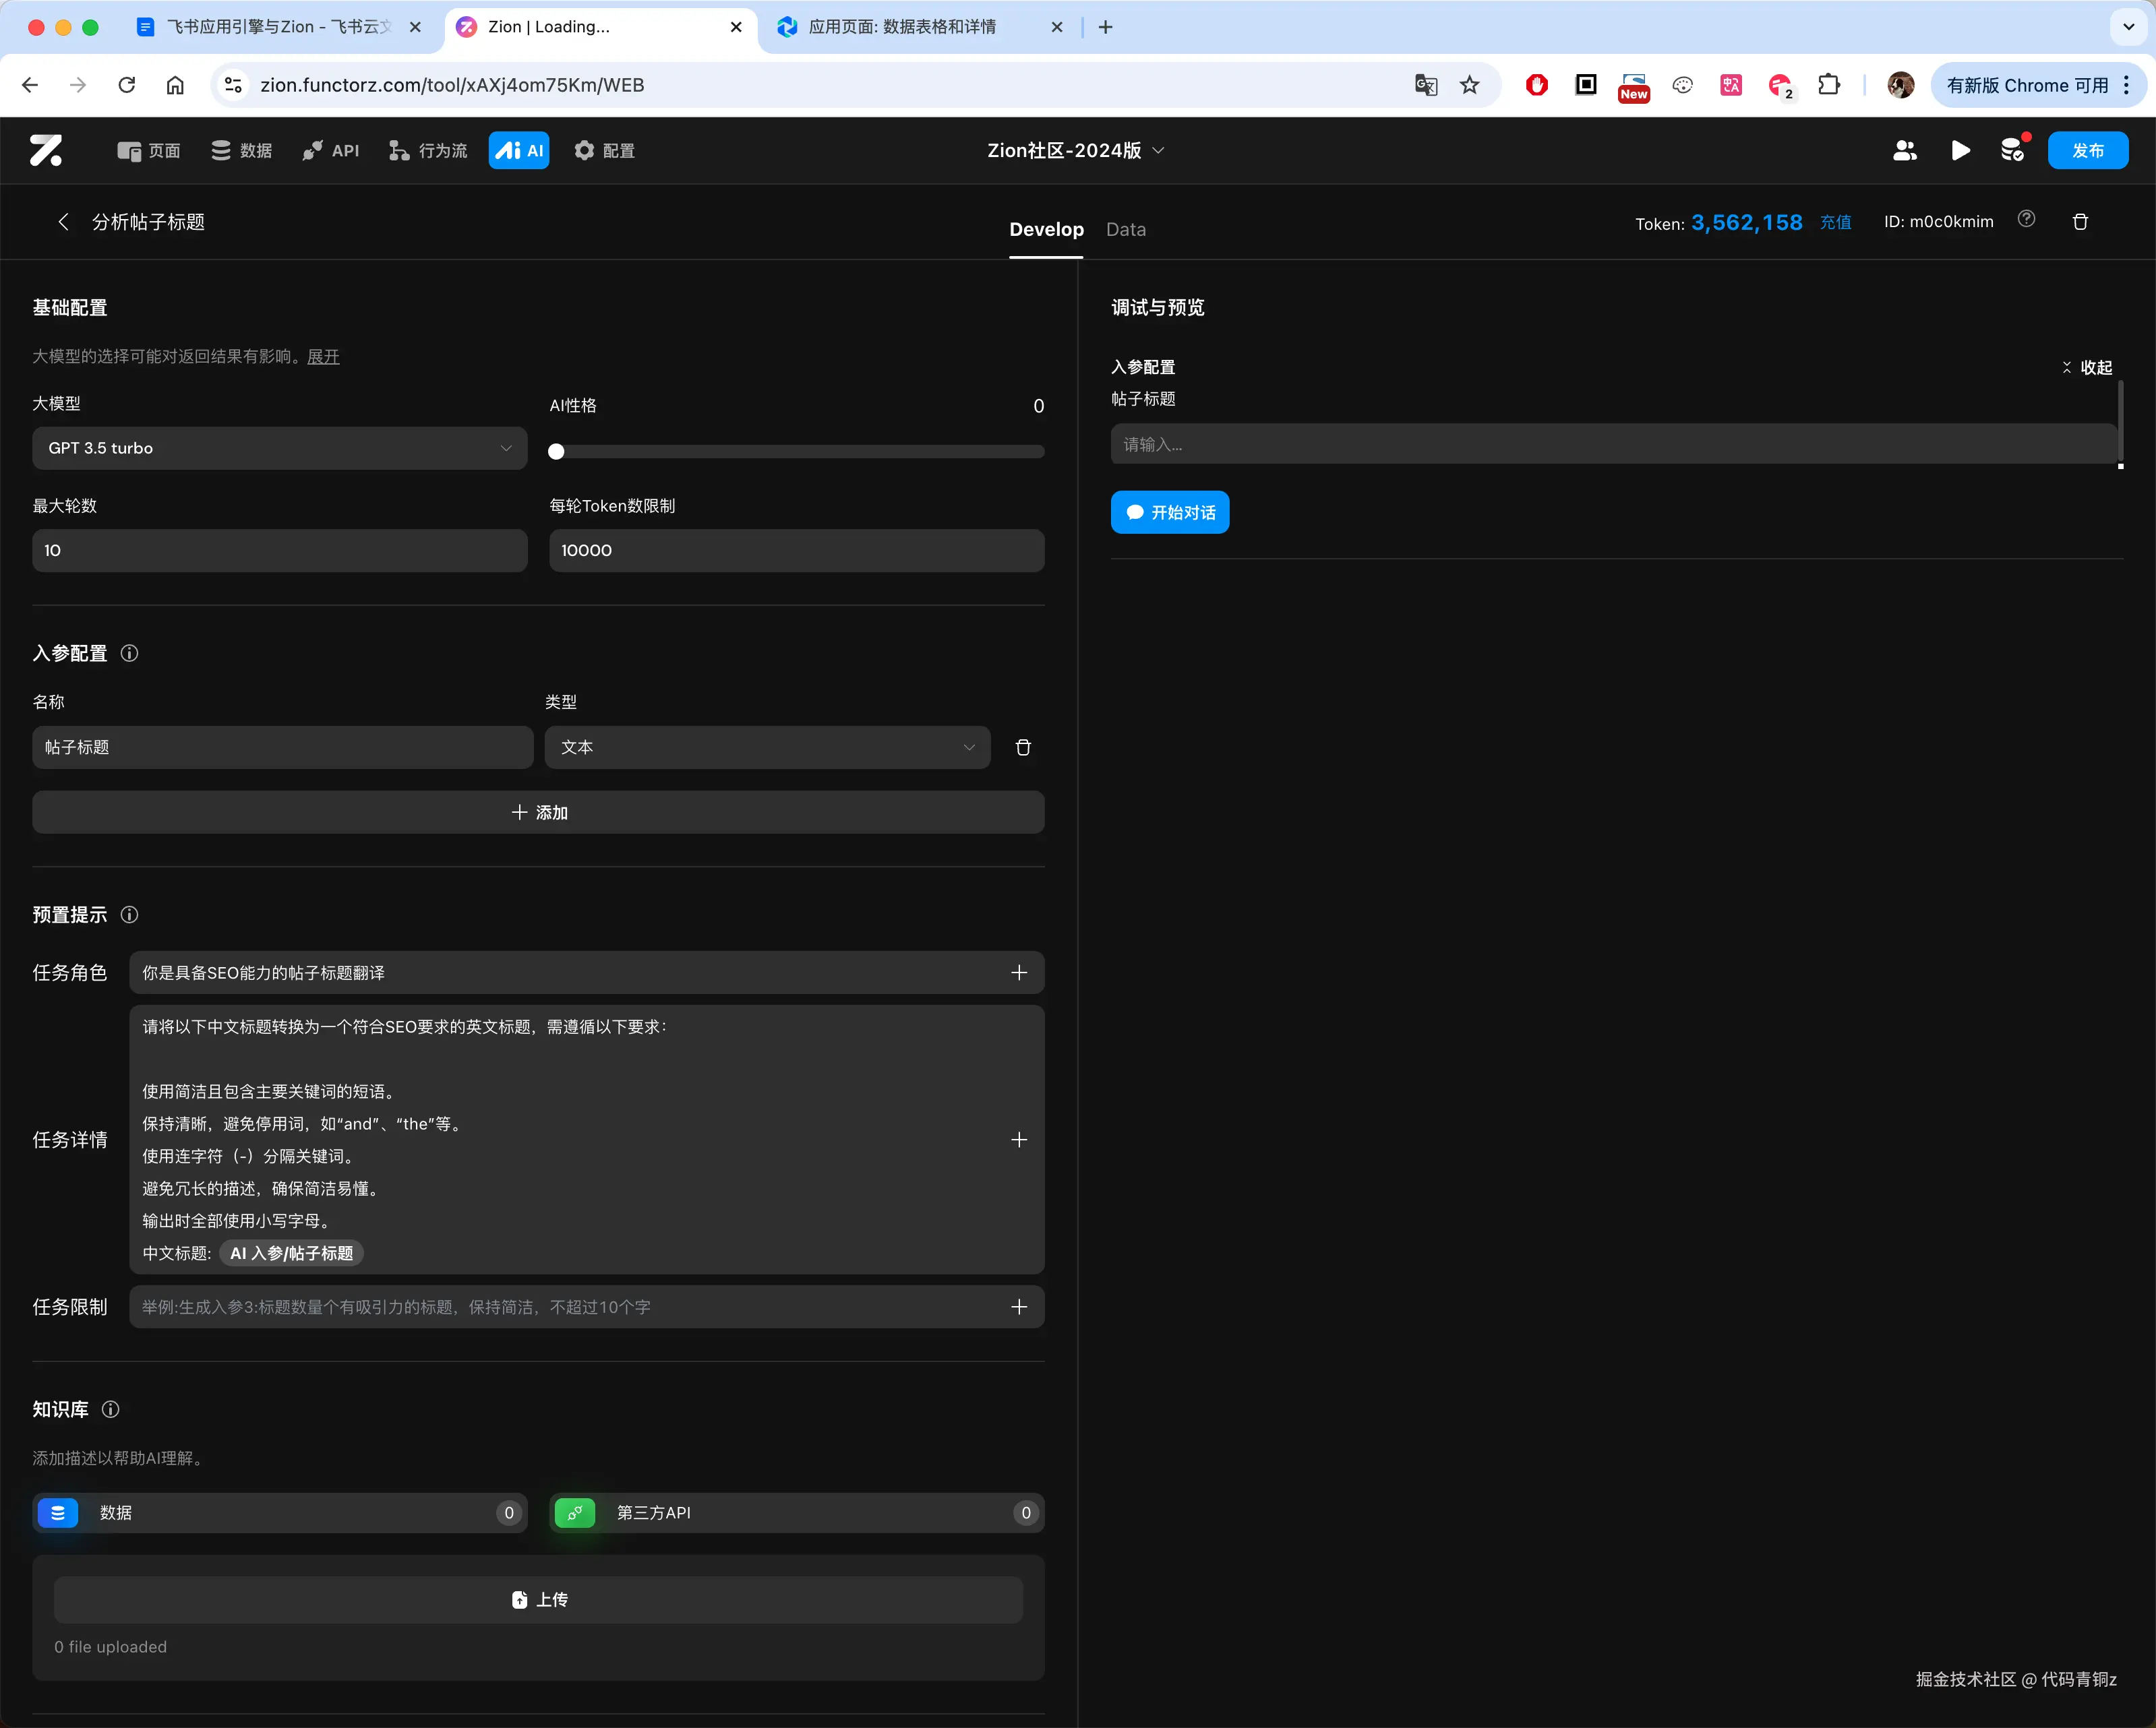Click info icon beside 知识库
Image resolution: width=2156 pixels, height=1728 pixels.
click(110, 1409)
